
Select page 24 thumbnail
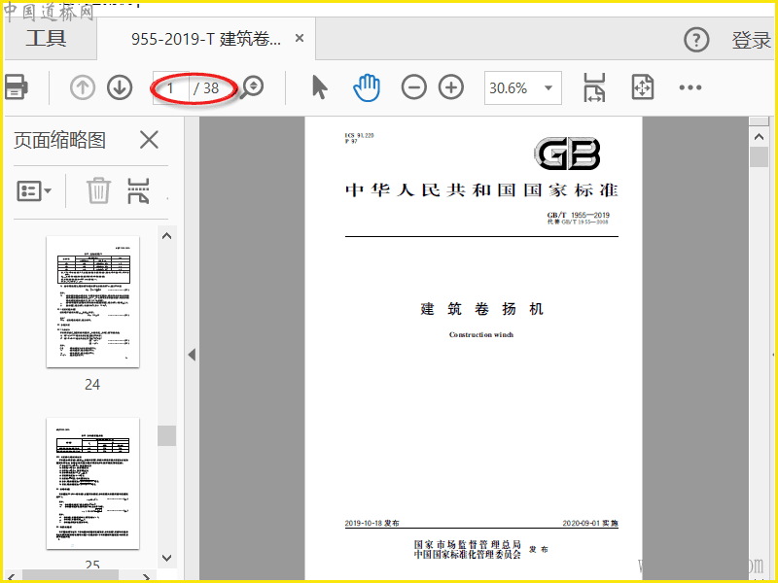click(x=92, y=302)
